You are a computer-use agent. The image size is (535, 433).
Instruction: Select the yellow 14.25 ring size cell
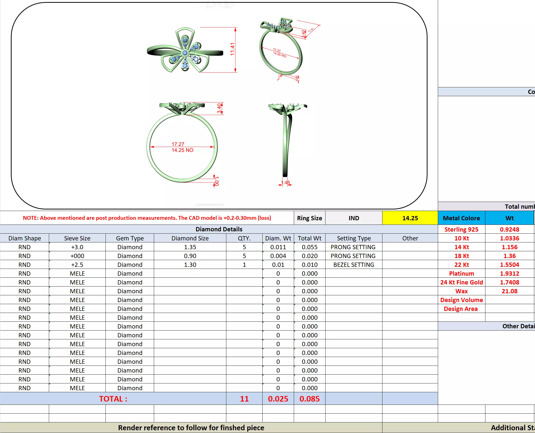[410, 218]
